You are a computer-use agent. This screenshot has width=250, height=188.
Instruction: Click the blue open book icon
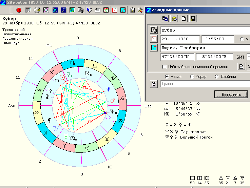[x=89, y=10]
